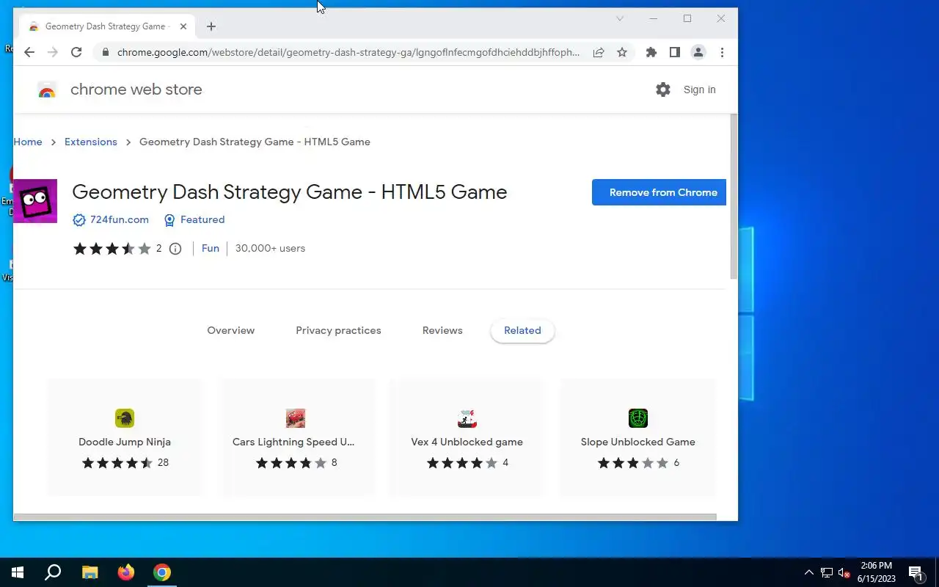Click the verified publisher badge icon
Viewport: 939px width, 587px height.
click(79, 220)
